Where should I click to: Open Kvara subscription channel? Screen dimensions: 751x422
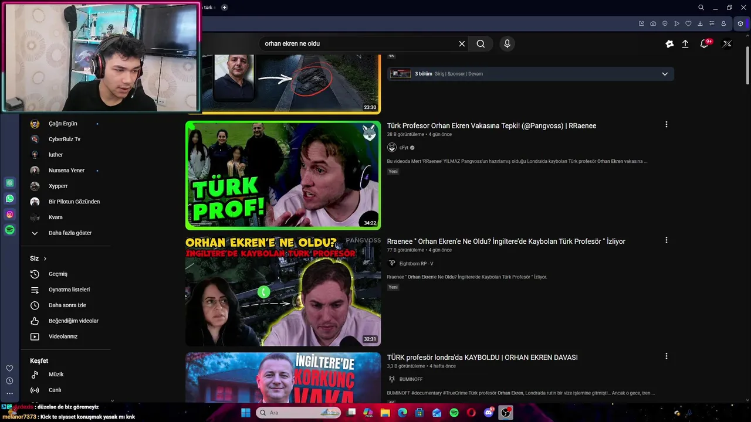click(55, 217)
